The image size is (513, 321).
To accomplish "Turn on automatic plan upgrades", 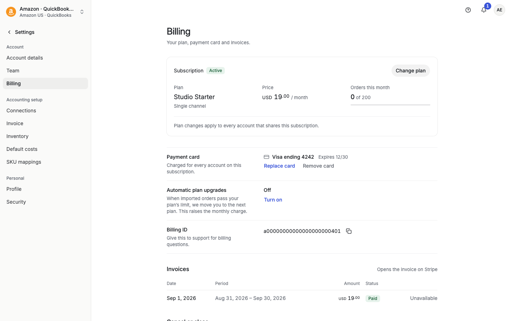I will pyautogui.click(x=273, y=200).
